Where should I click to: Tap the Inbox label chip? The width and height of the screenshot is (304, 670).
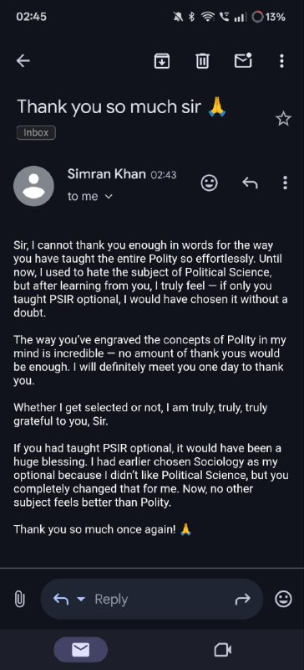[x=36, y=133]
